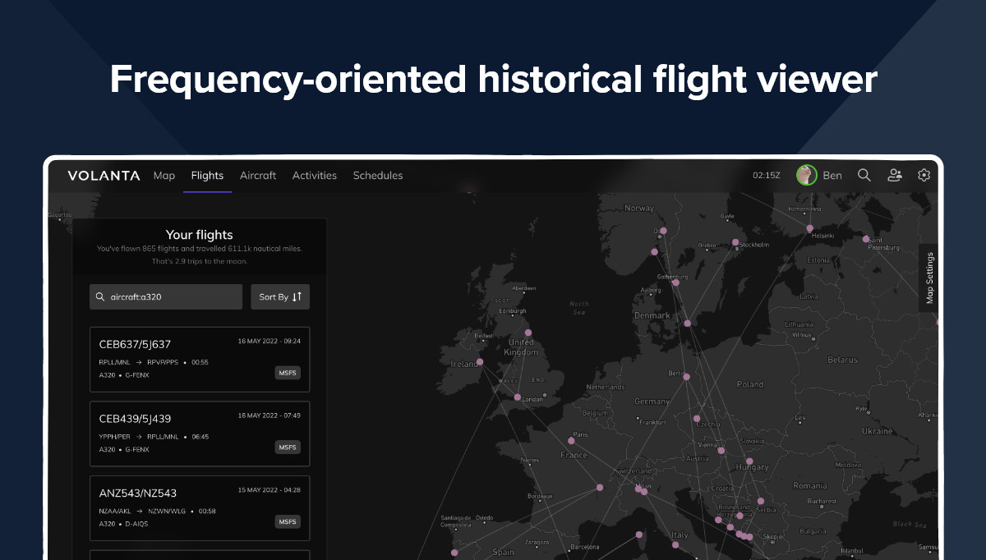Click the aircraft:a320 search input field
This screenshot has width=986, height=560.
tap(164, 296)
